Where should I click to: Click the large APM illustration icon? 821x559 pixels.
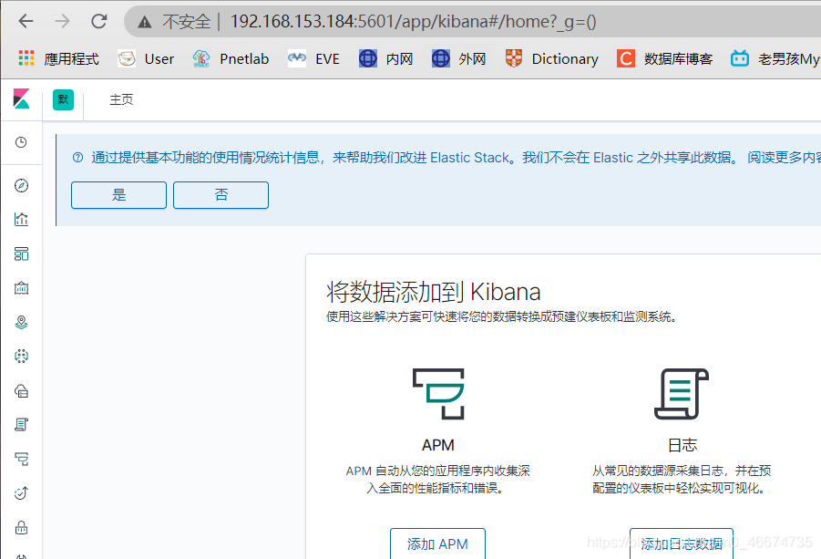click(438, 394)
